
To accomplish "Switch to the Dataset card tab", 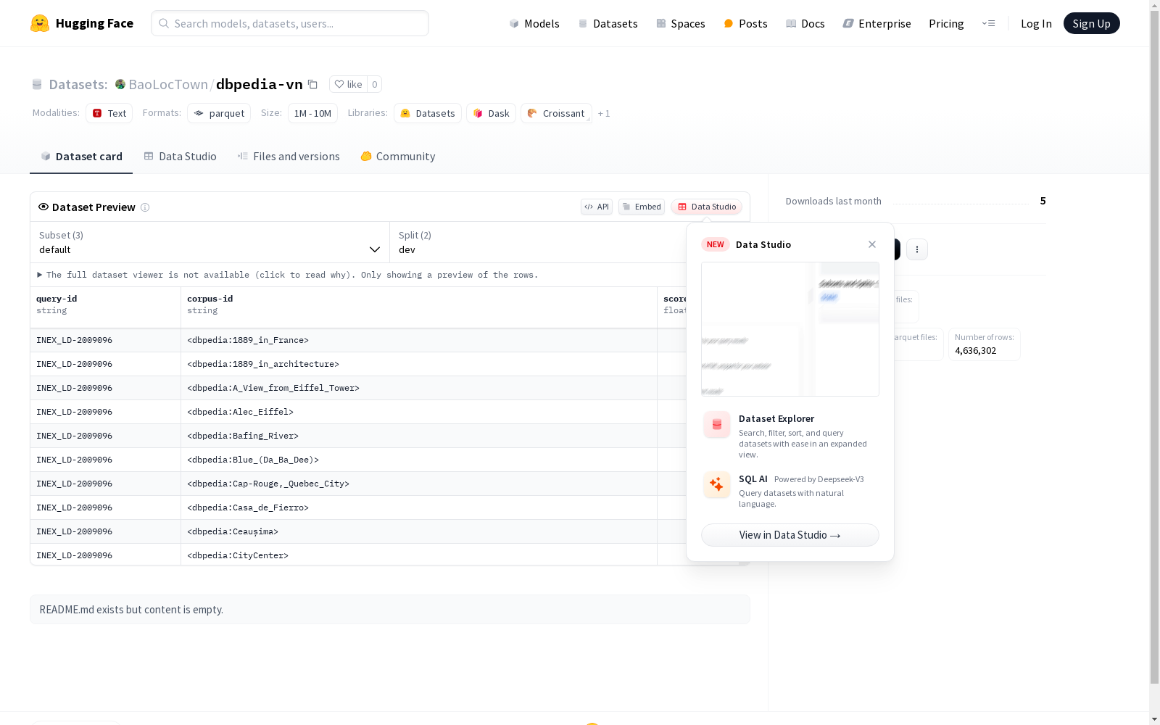I will coord(81,157).
